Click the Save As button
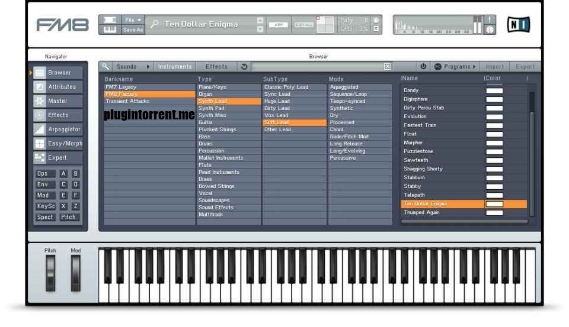The width and height of the screenshot is (569, 327). pos(133,30)
